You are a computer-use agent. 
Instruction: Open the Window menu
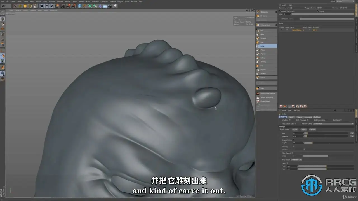(134, 1)
